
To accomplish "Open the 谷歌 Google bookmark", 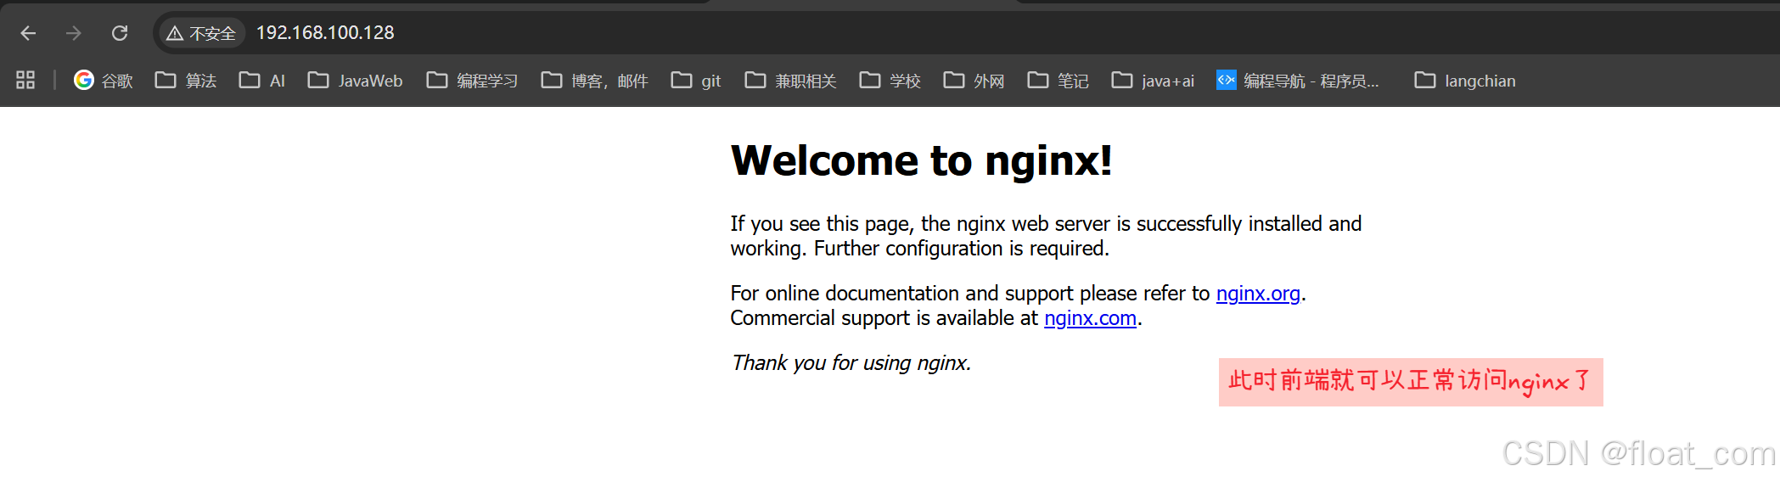I will [x=104, y=81].
